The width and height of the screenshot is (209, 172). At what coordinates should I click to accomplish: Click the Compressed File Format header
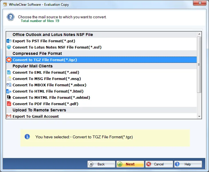[101, 53]
